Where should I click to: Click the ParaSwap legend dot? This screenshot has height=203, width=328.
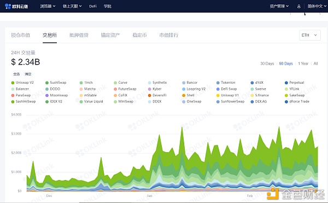coord(13,95)
